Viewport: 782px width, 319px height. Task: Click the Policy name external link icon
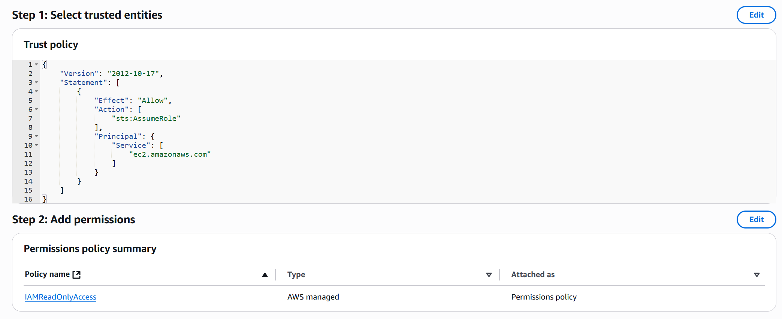click(76, 274)
